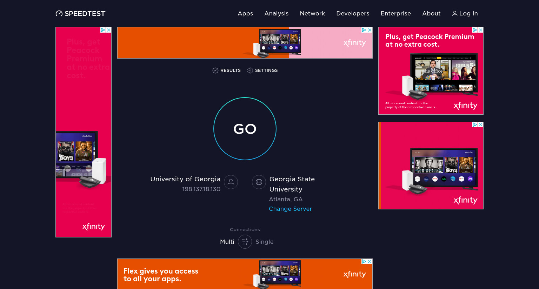
Task: Close the Peacock Premium ad on right
Action: pos(481,30)
